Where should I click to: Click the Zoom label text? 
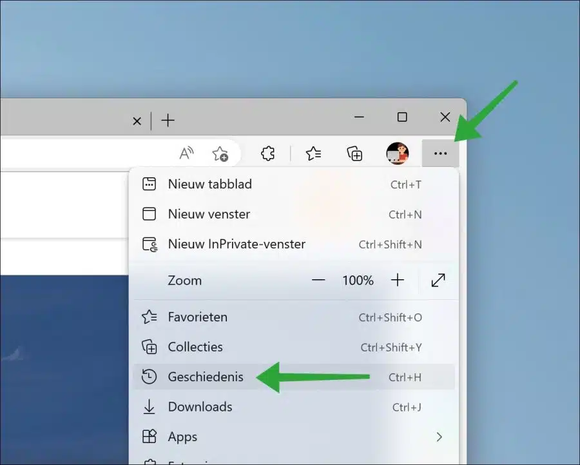184,281
